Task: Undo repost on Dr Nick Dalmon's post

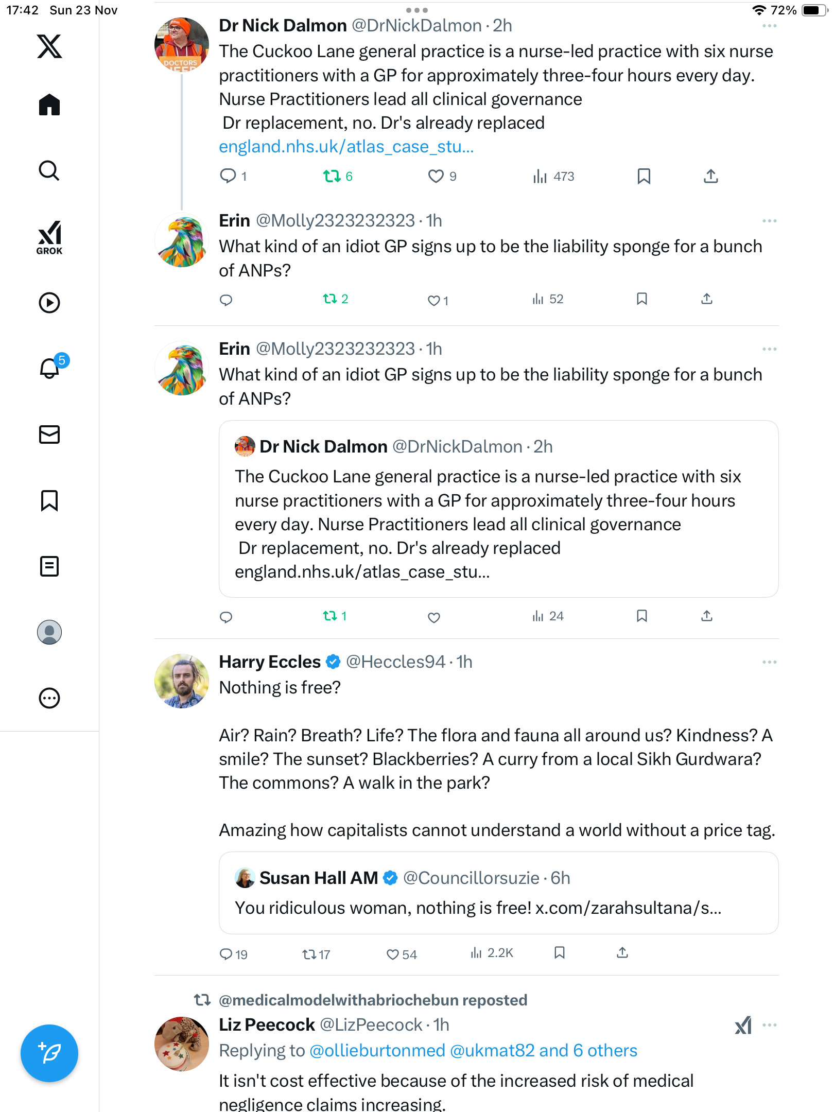Action: click(x=332, y=177)
